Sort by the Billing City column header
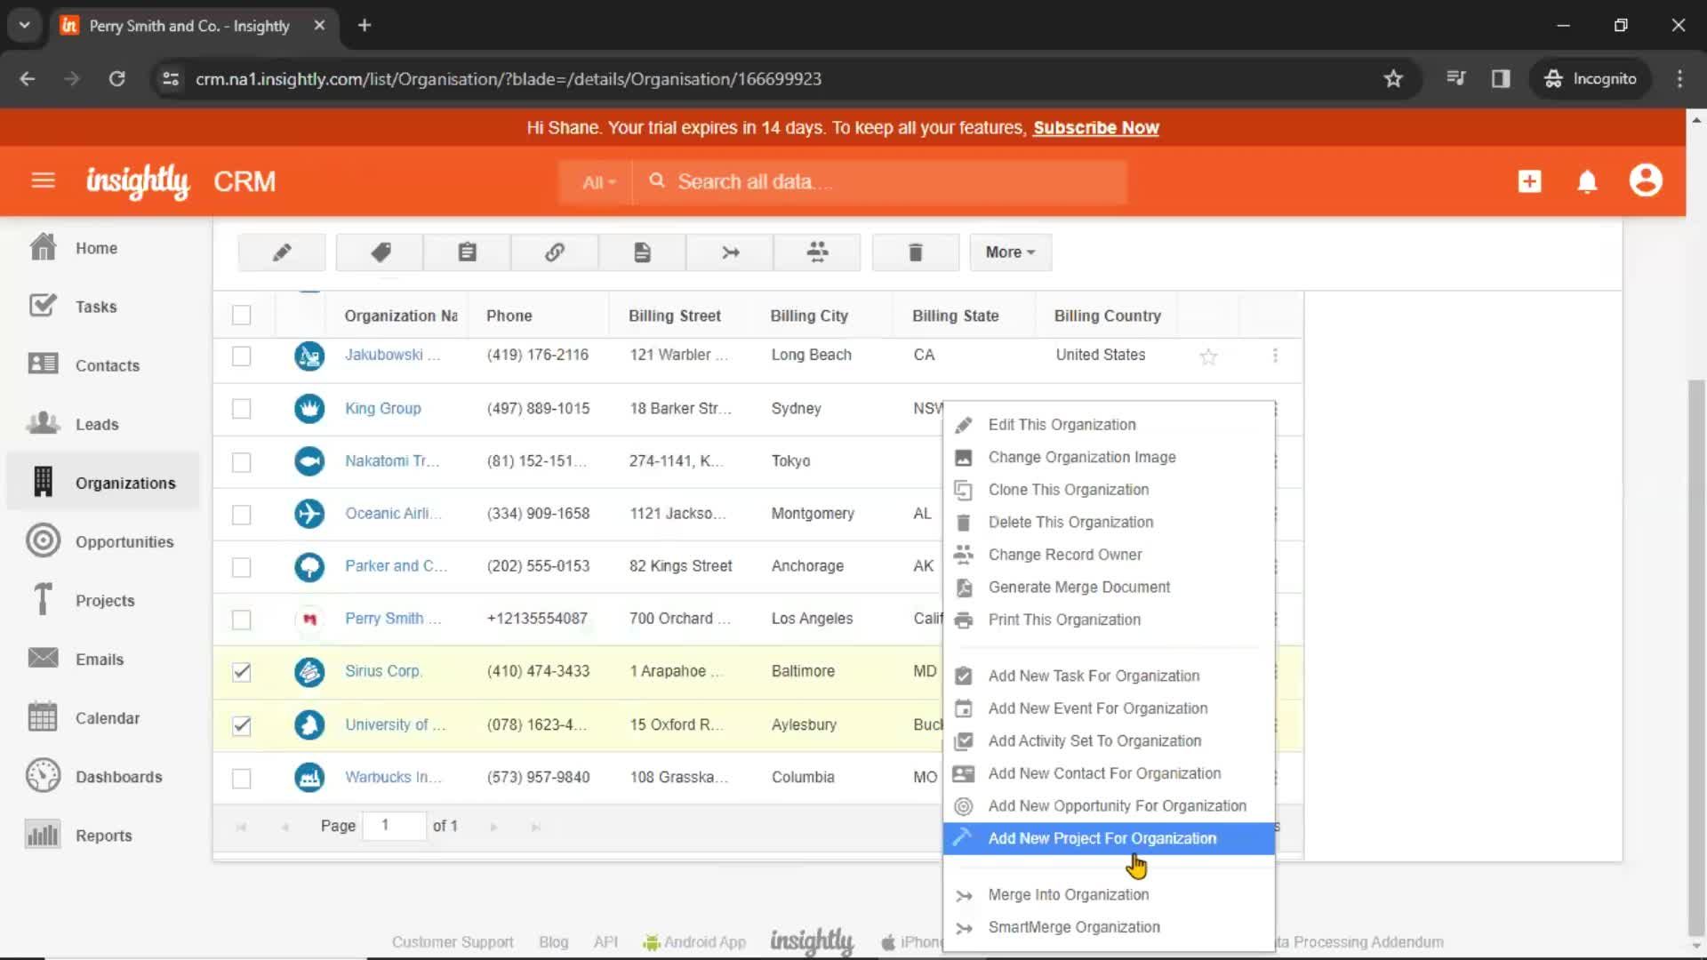The width and height of the screenshot is (1707, 960). [x=809, y=316]
